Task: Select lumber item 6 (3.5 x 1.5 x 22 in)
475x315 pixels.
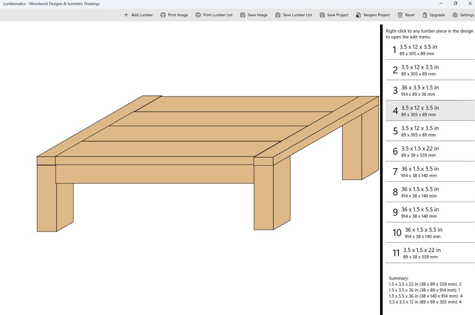Action: [x=430, y=151]
